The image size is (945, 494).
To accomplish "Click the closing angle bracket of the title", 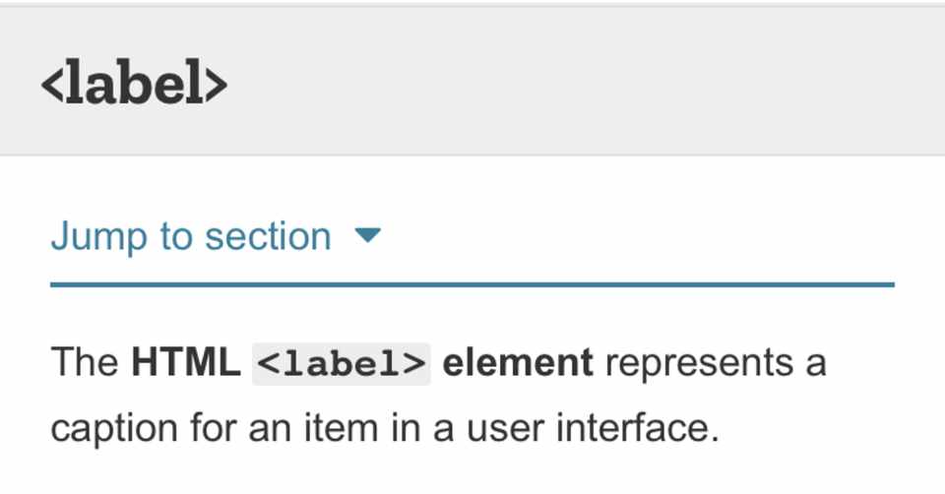I will [216, 87].
